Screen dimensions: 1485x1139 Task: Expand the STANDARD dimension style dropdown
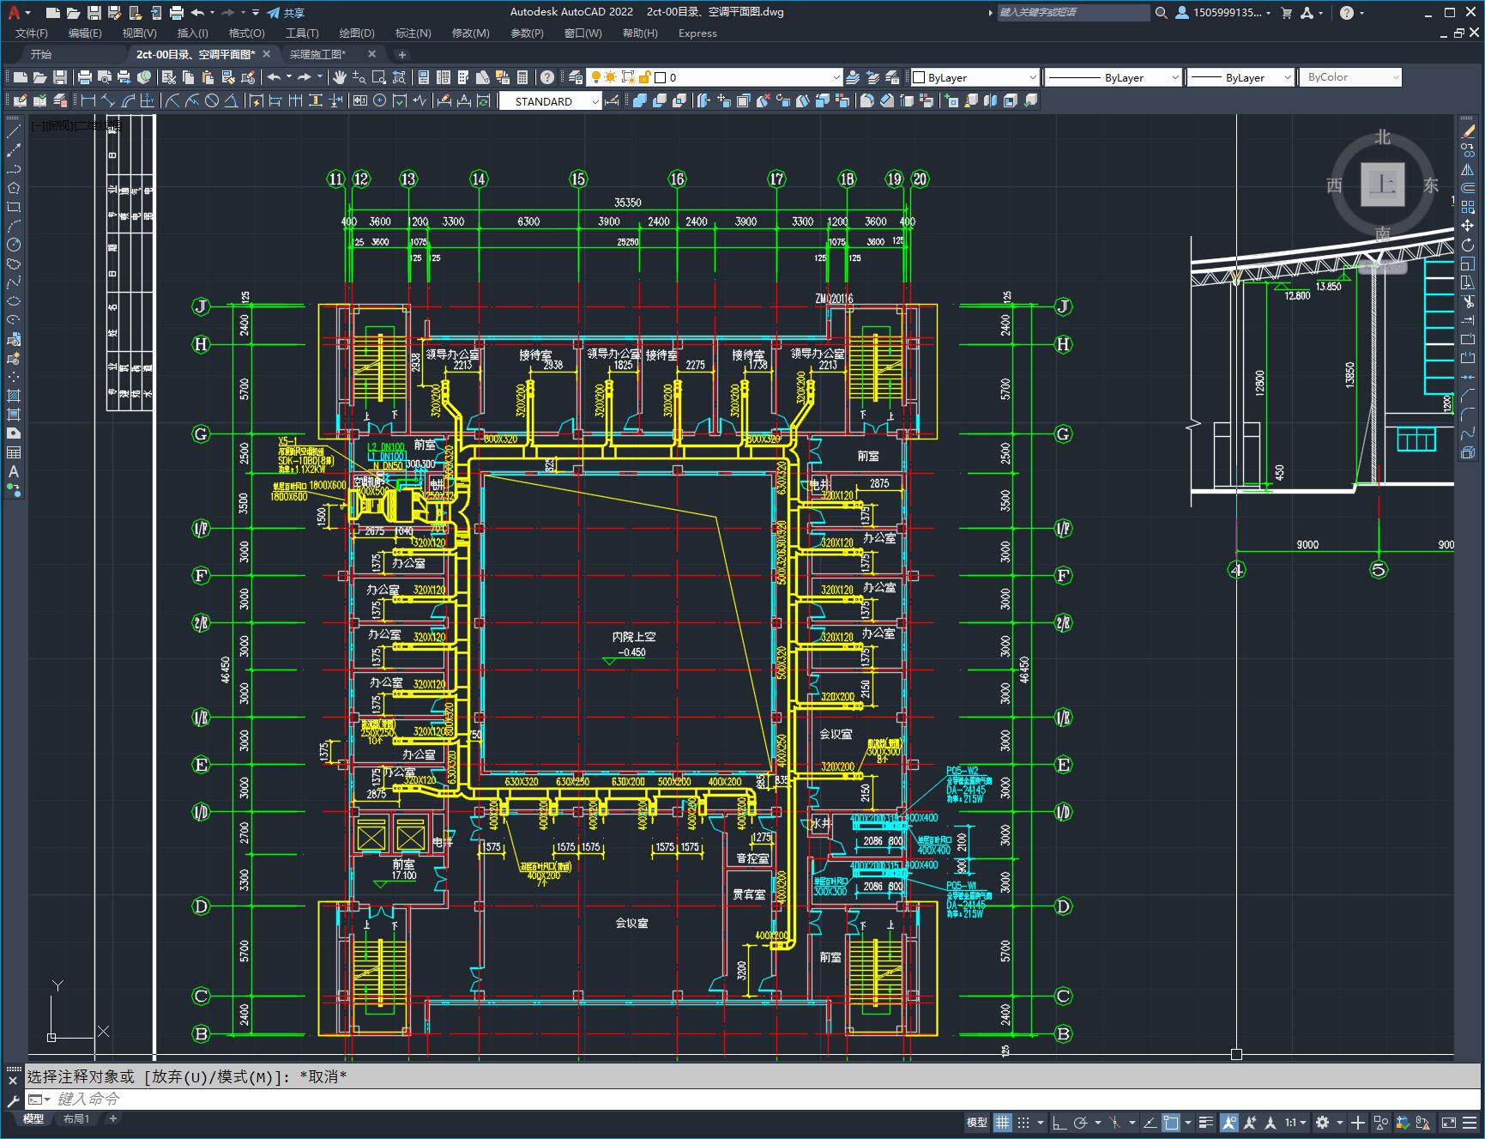(x=550, y=101)
